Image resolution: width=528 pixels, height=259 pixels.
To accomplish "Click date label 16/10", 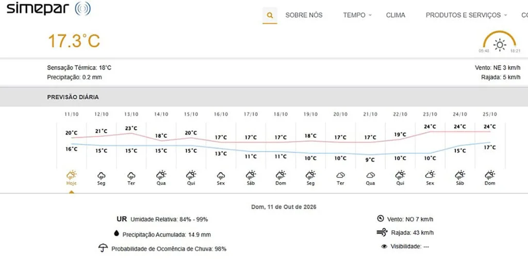I will (221, 114).
